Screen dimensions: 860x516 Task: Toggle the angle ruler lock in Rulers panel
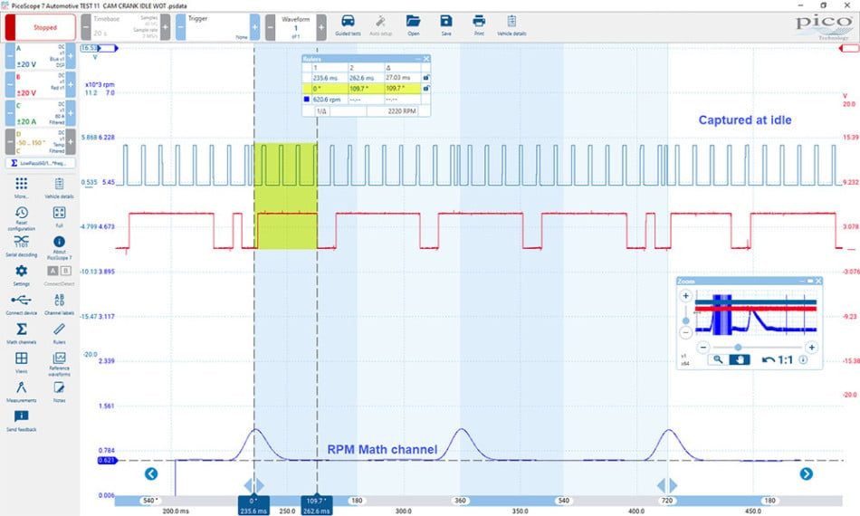tap(425, 88)
